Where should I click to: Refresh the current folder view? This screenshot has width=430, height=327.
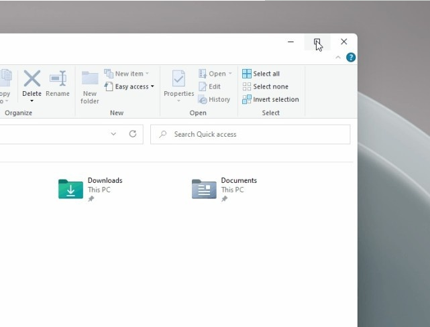(x=133, y=134)
